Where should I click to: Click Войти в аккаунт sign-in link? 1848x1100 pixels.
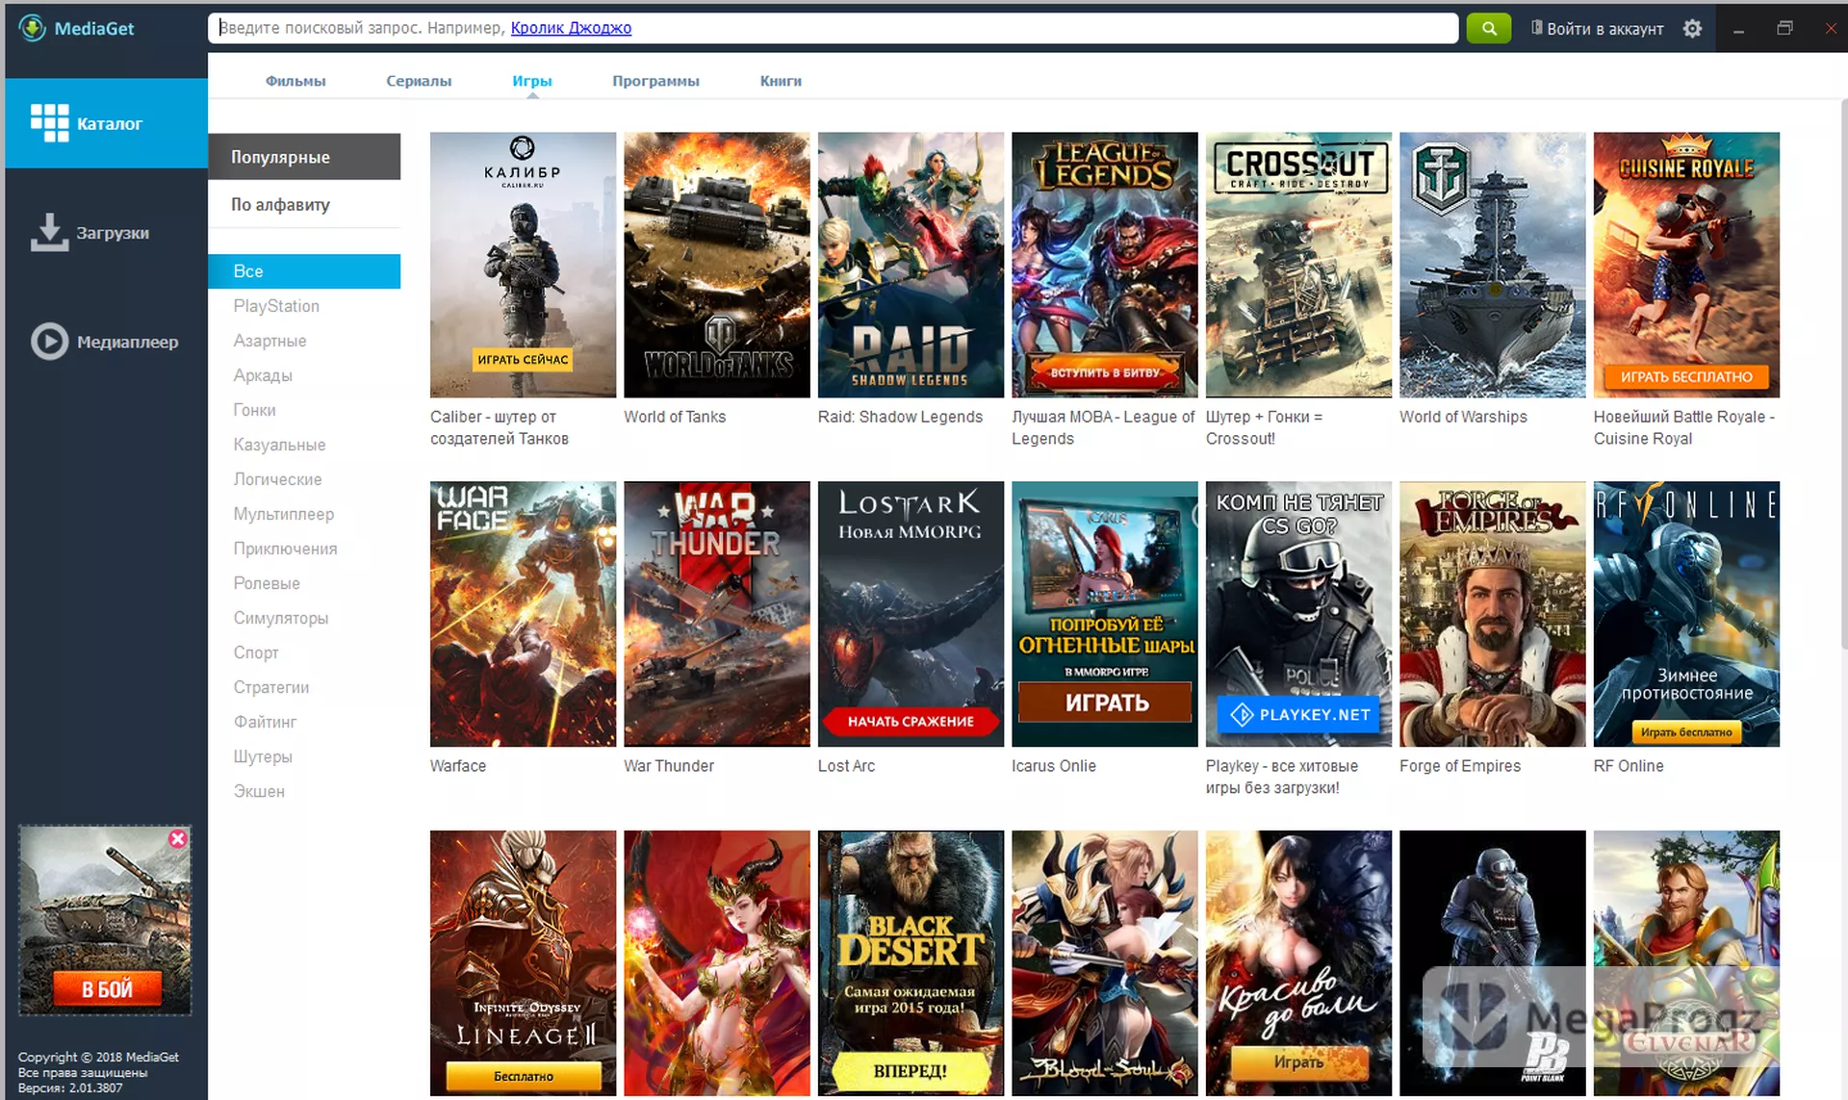(1598, 29)
